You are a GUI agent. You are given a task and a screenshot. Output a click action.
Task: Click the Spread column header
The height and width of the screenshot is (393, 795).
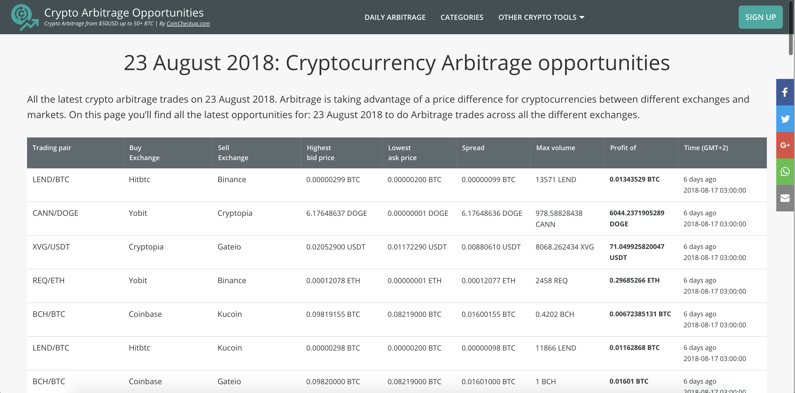473,148
